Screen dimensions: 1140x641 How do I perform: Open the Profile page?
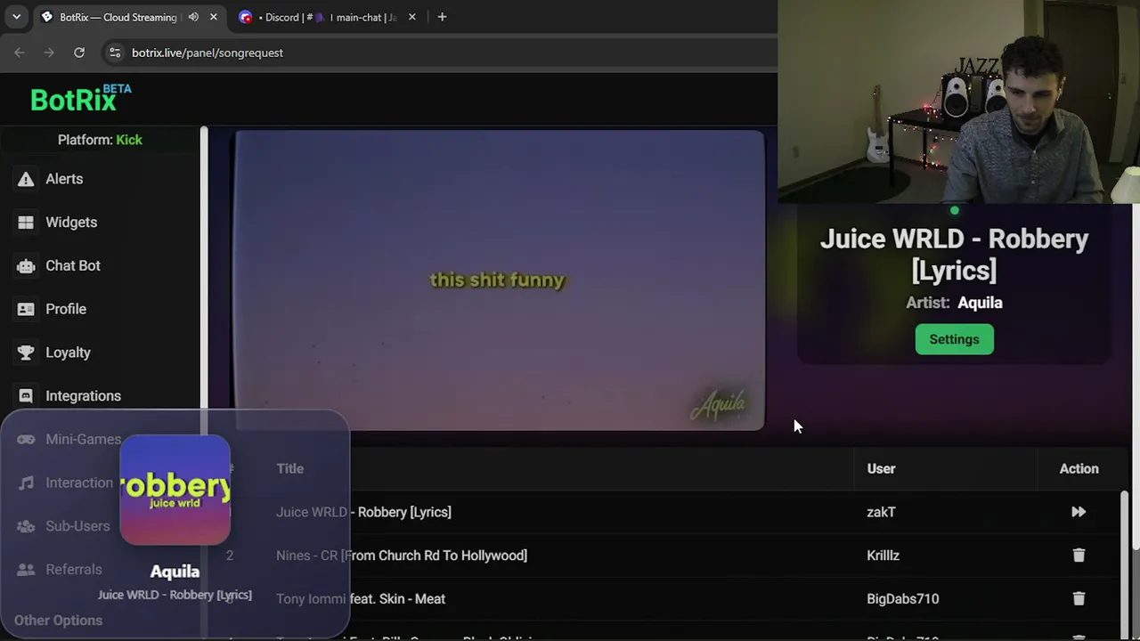[x=66, y=309]
